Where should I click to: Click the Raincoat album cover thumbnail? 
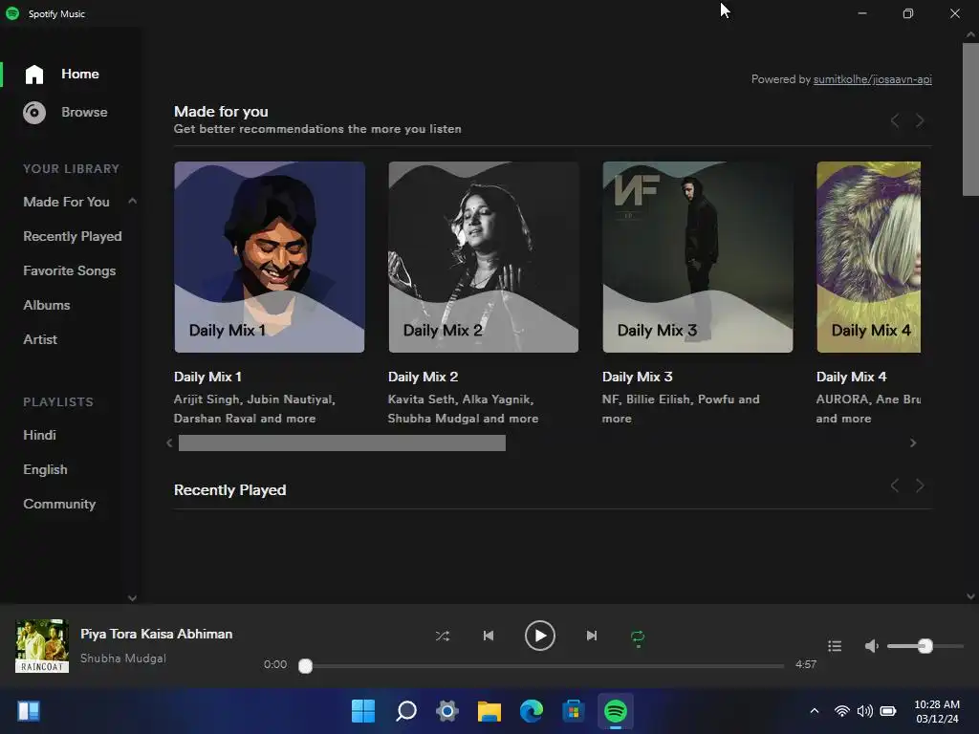(42, 645)
